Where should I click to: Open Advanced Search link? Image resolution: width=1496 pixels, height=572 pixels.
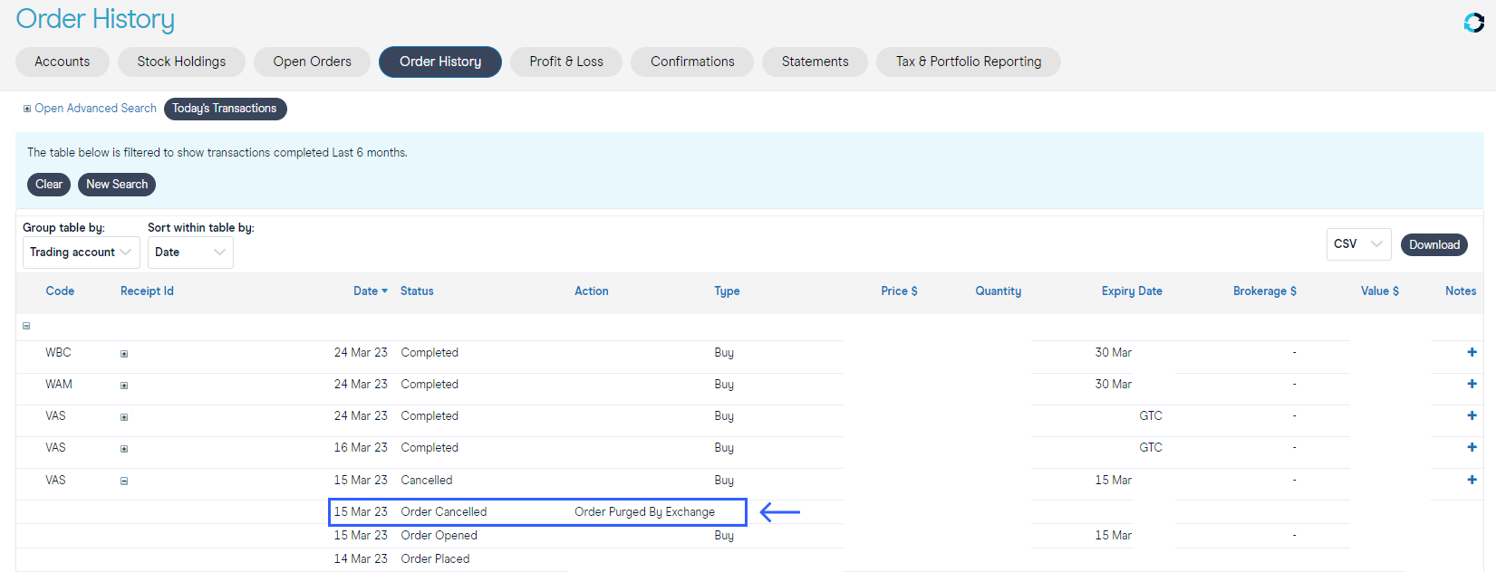click(95, 109)
